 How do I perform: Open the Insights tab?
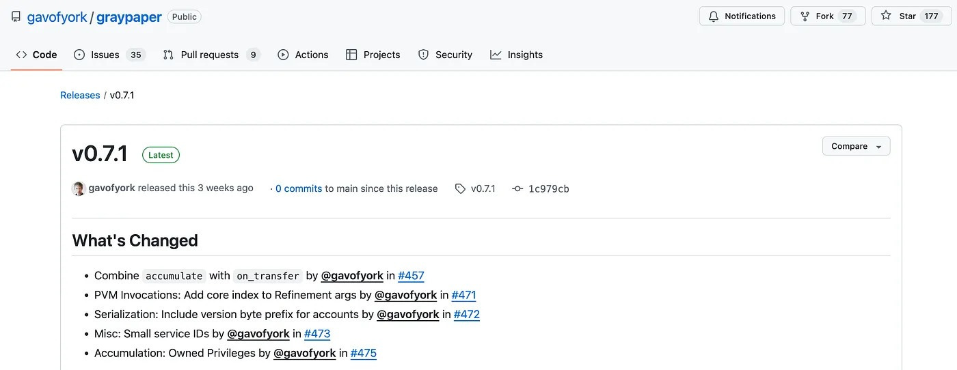tap(516, 55)
